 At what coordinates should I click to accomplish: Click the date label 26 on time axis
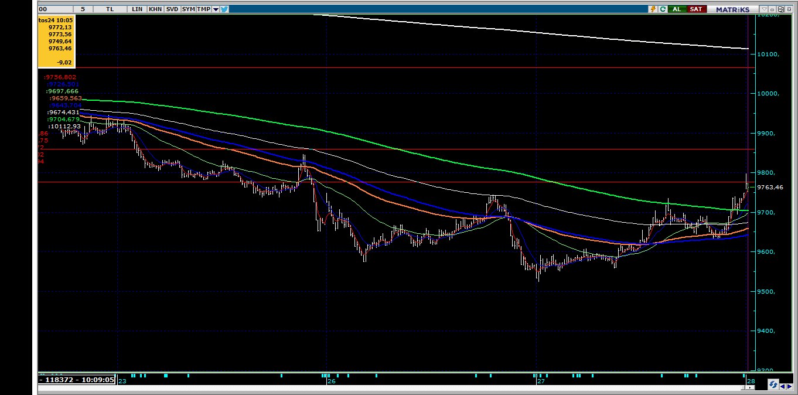pyautogui.click(x=332, y=381)
